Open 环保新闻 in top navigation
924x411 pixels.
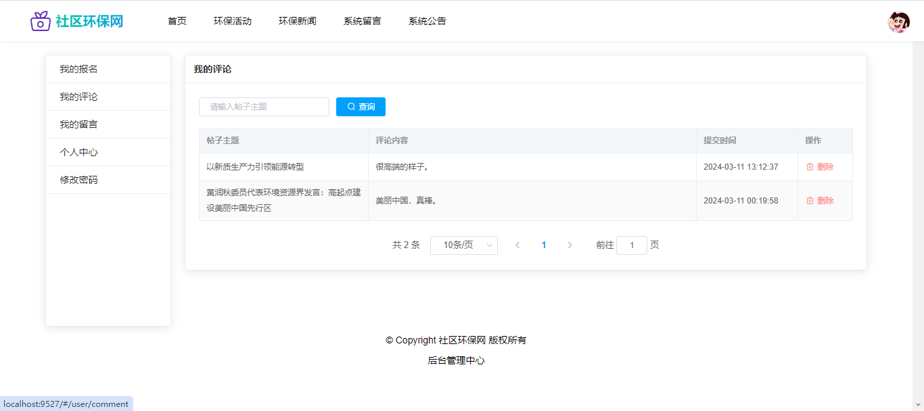(x=298, y=21)
